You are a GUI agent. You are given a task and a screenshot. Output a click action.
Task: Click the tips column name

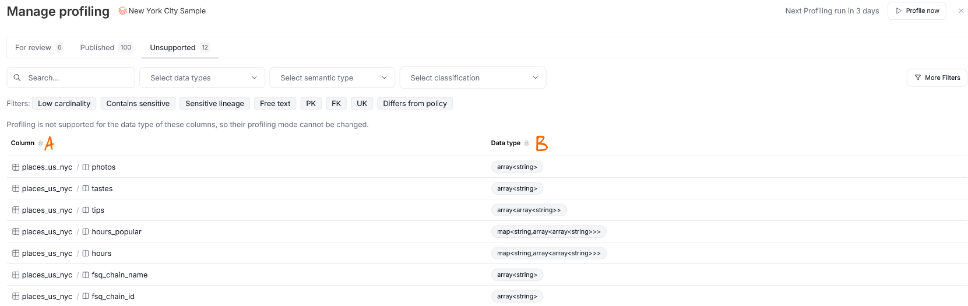point(98,210)
